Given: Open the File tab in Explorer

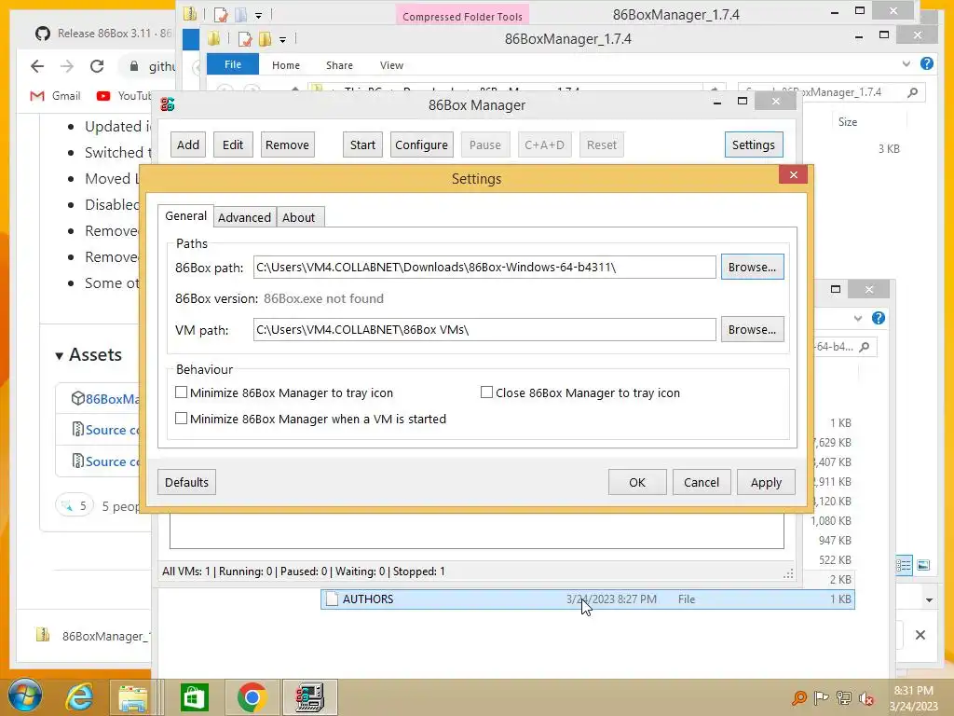Looking at the screenshot, I should pos(232,64).
